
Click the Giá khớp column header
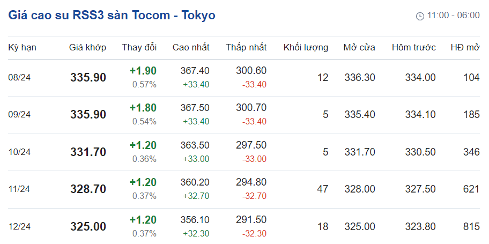tap(88, 48)
